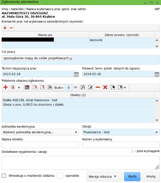Image resolution: width=161 pixels, height=183 pixels.
Task: Focus the Nazwa obiektu text field
Action: coord(40,145)
